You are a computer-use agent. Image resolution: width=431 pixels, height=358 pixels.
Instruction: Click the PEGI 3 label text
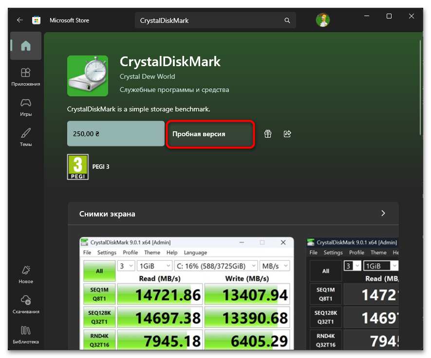101,167
